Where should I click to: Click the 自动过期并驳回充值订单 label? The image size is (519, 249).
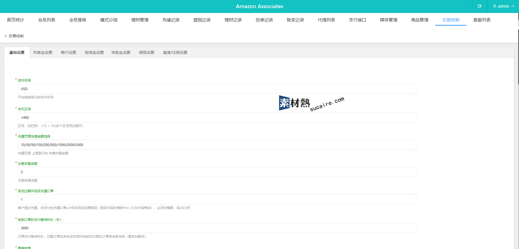(36, 191)
